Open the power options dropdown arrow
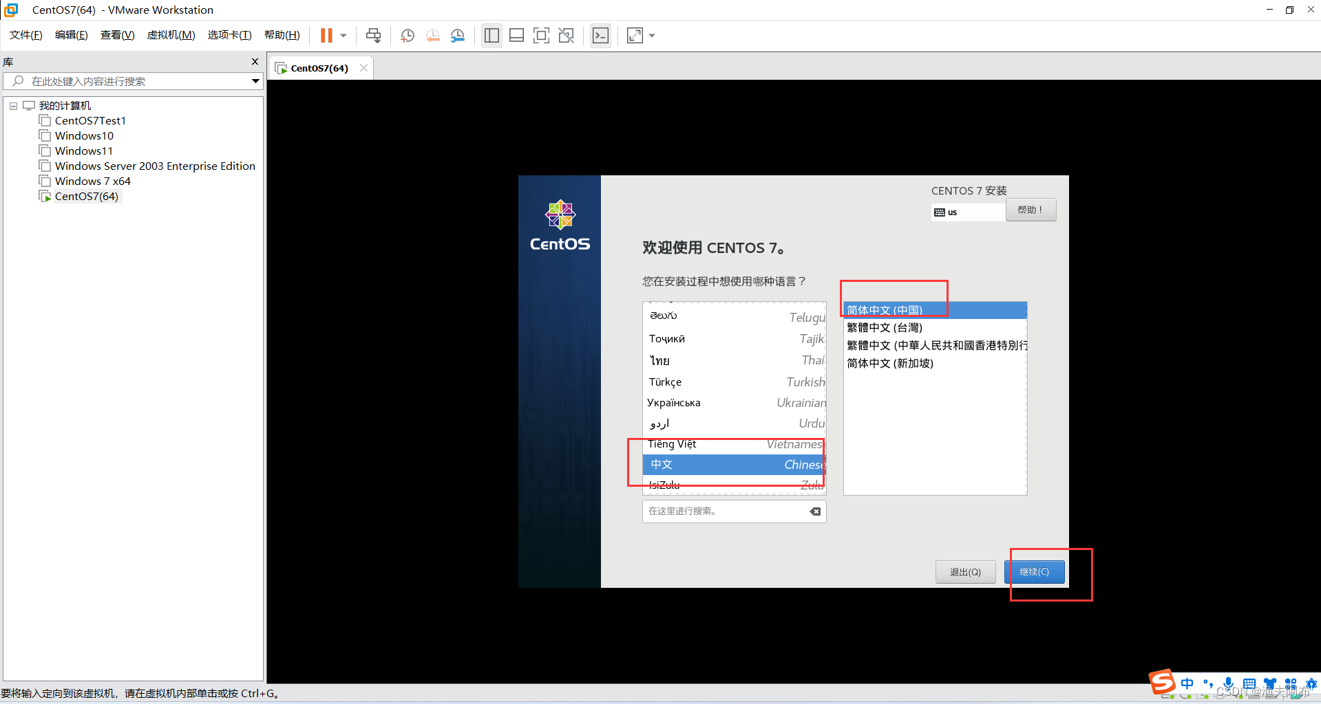1321x704 pixels. pos(344,35)
